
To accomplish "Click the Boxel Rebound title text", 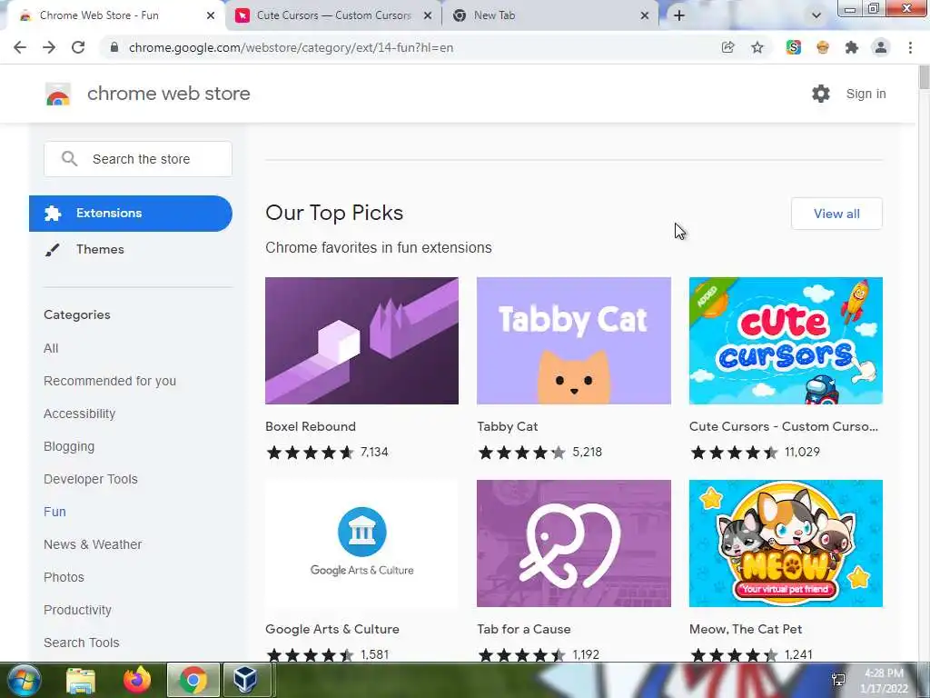I will 311,426.
